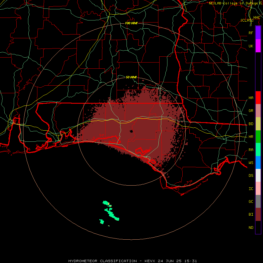Screen dimensions: 263x263
Task: Click the ND legend label
Action: [x=251, y=228]
